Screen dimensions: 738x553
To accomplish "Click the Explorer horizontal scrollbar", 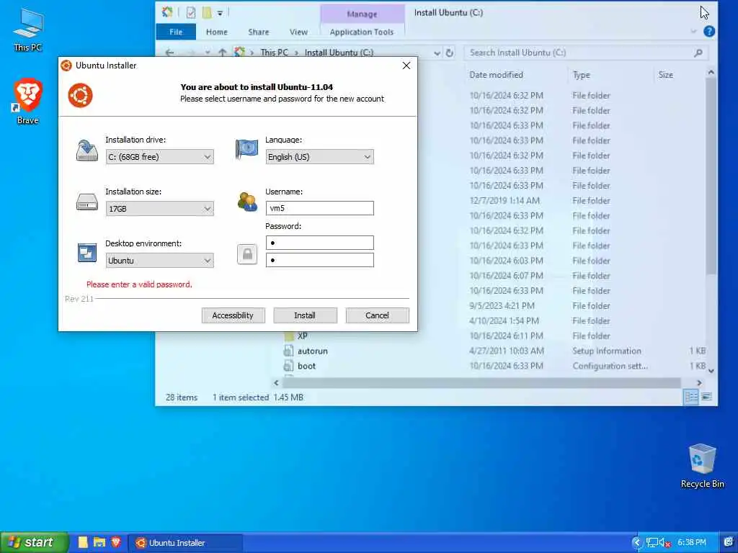I will 481,383.
